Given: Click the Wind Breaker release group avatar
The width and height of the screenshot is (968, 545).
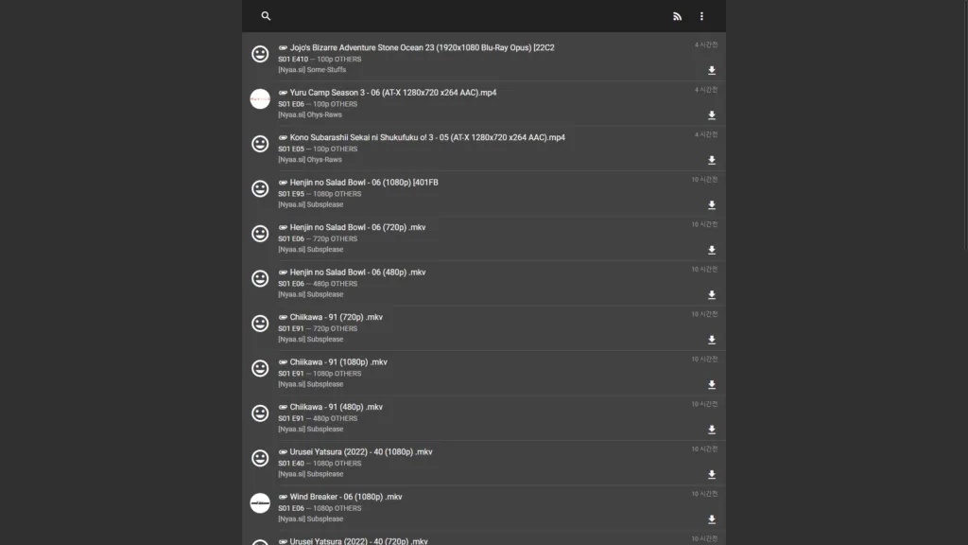Looking at the screenshot, I should 259,503.
